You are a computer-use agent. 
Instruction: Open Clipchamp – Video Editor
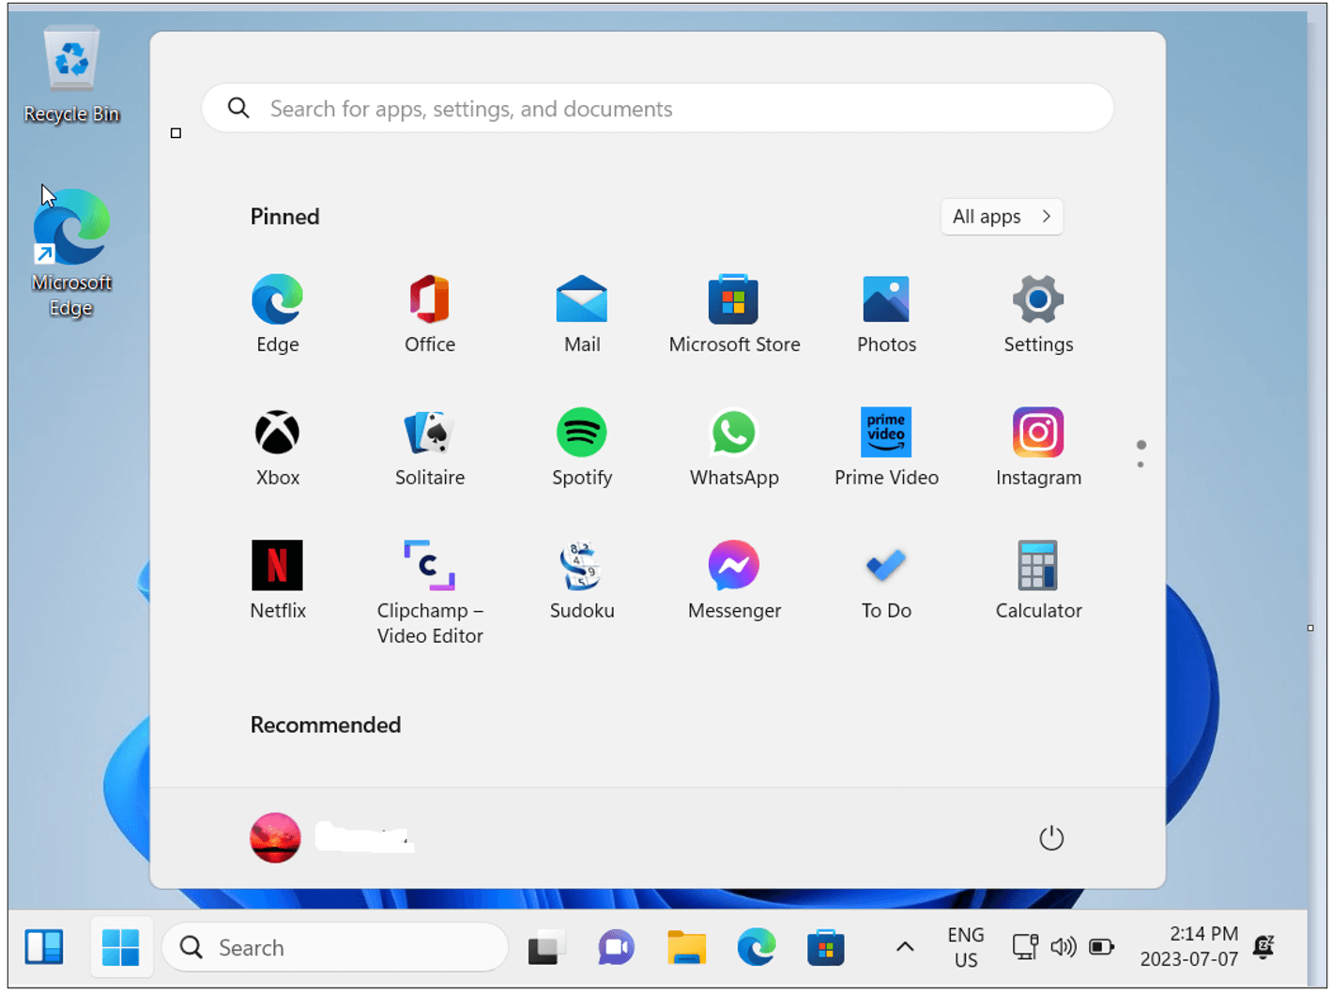coord(430,591)
